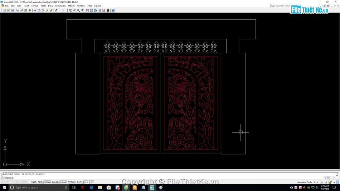Select the Zoom Realtime icon
This screenshot has height=191, width=340.
(x=74, y=10)
